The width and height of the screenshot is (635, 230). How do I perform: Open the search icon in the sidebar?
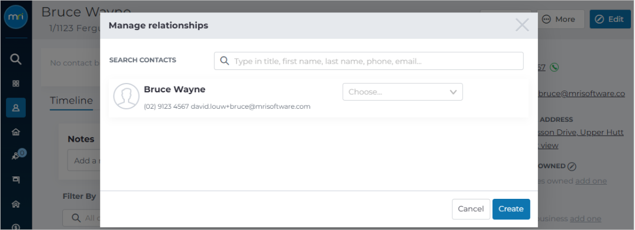15,59
